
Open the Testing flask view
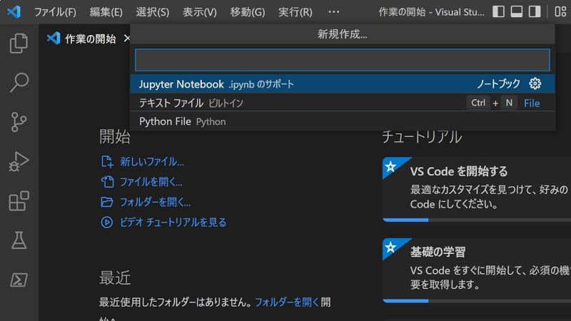pos(19,240)
